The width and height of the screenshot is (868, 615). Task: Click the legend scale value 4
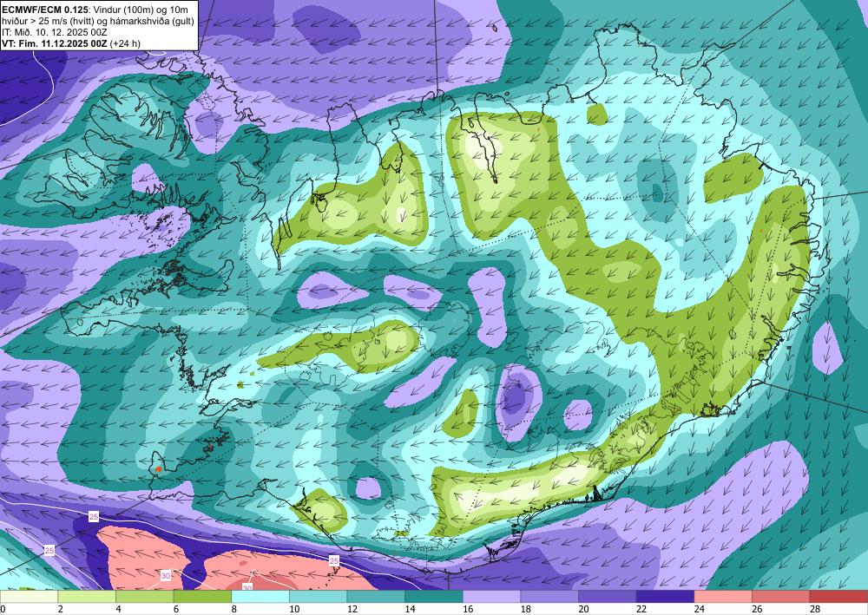(x=118, y=609)
